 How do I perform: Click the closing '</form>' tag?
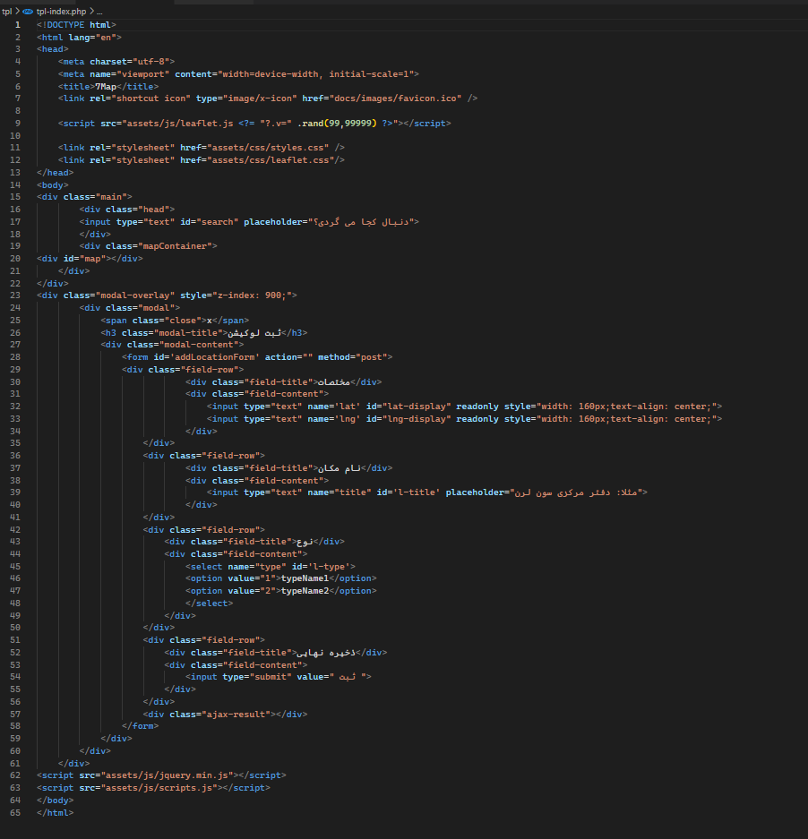coord(141,726)
